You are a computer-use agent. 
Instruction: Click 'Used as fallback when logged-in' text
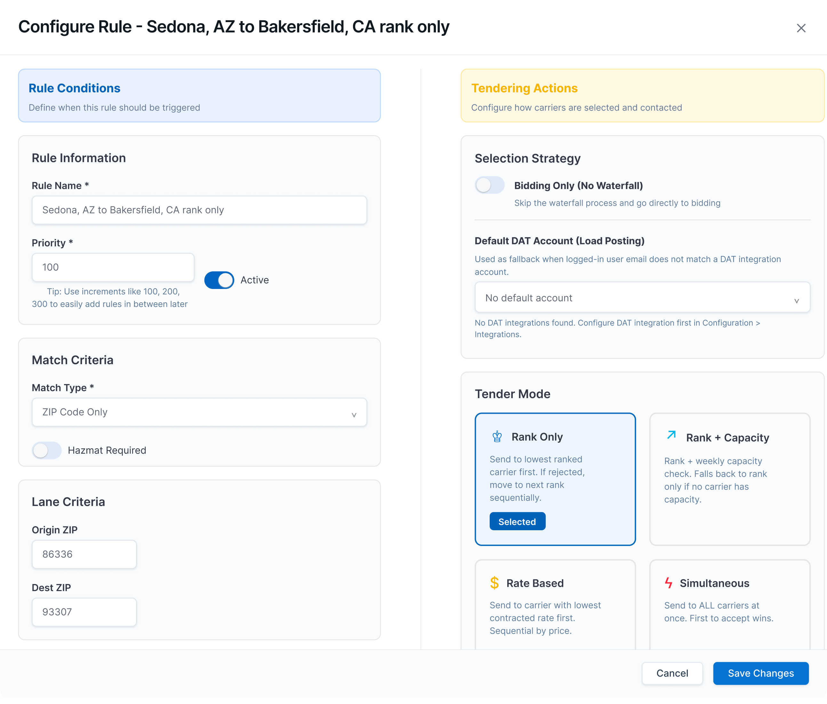(x=628, y=265)
